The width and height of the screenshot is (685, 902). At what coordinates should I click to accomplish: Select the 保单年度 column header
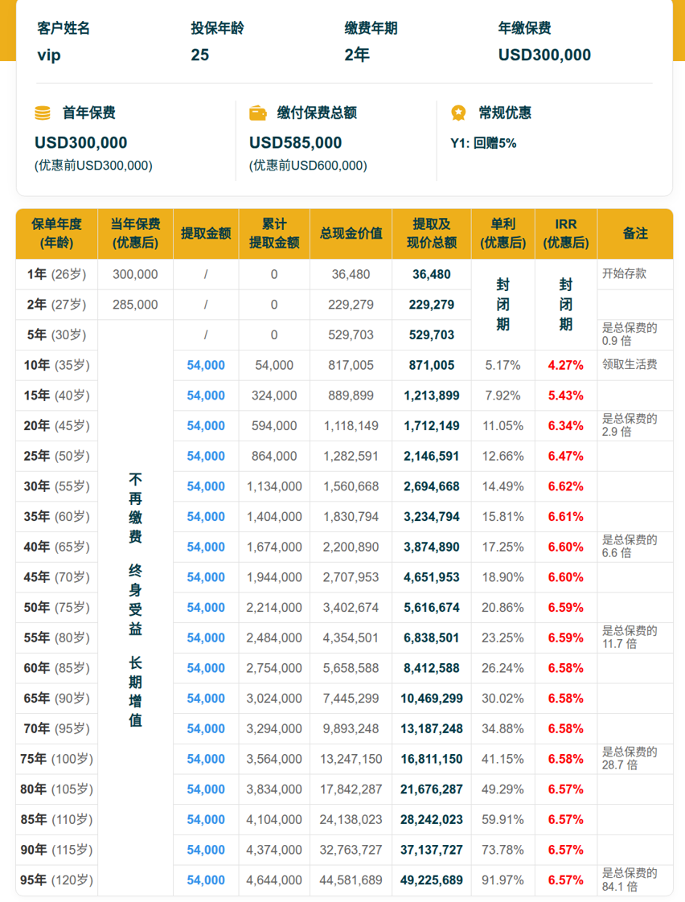coord(57,234)
